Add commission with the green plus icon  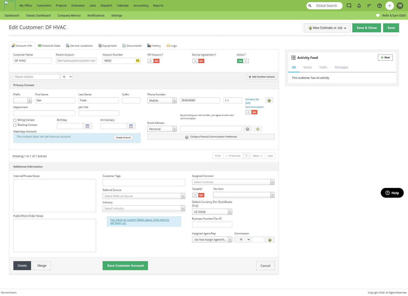(x=270, y=240)
